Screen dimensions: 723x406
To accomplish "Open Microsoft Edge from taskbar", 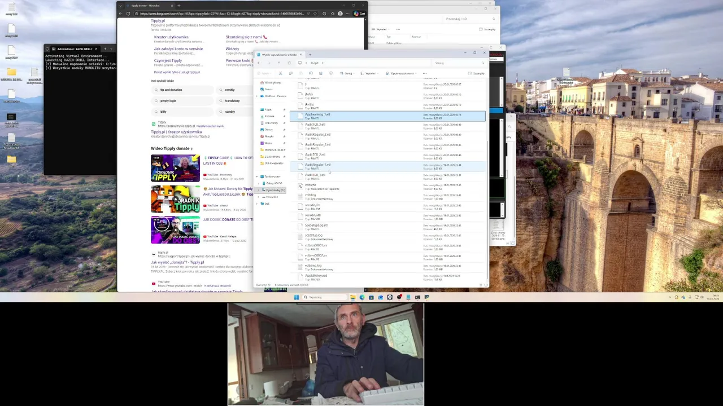I will click(362, 297).
